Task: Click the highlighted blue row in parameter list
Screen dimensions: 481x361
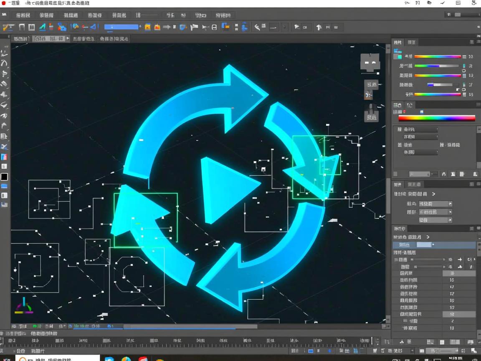Action: pyautogui.click(x=434, y=245)
